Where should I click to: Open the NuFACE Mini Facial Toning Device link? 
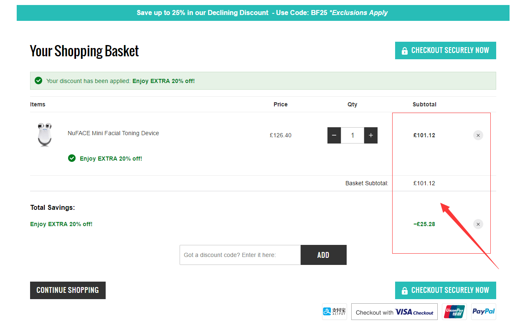(113, 133)
